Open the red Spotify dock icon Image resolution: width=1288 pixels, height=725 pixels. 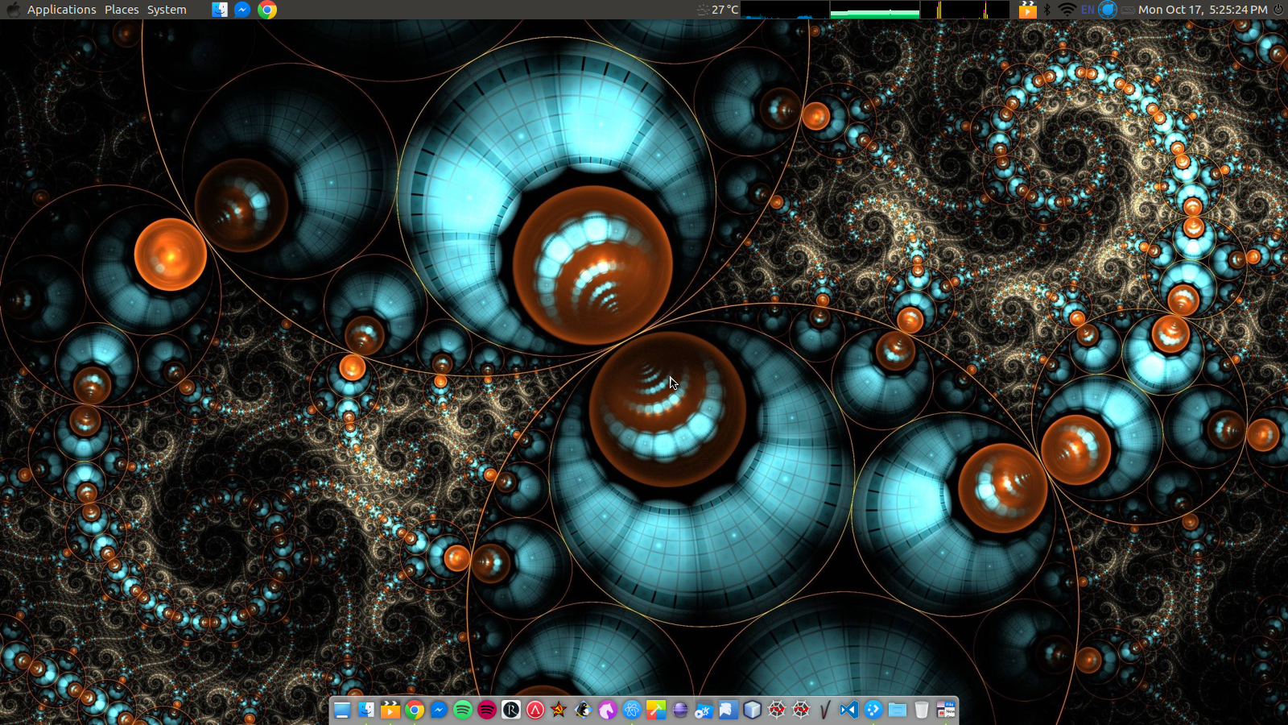(x=487, y=710)
